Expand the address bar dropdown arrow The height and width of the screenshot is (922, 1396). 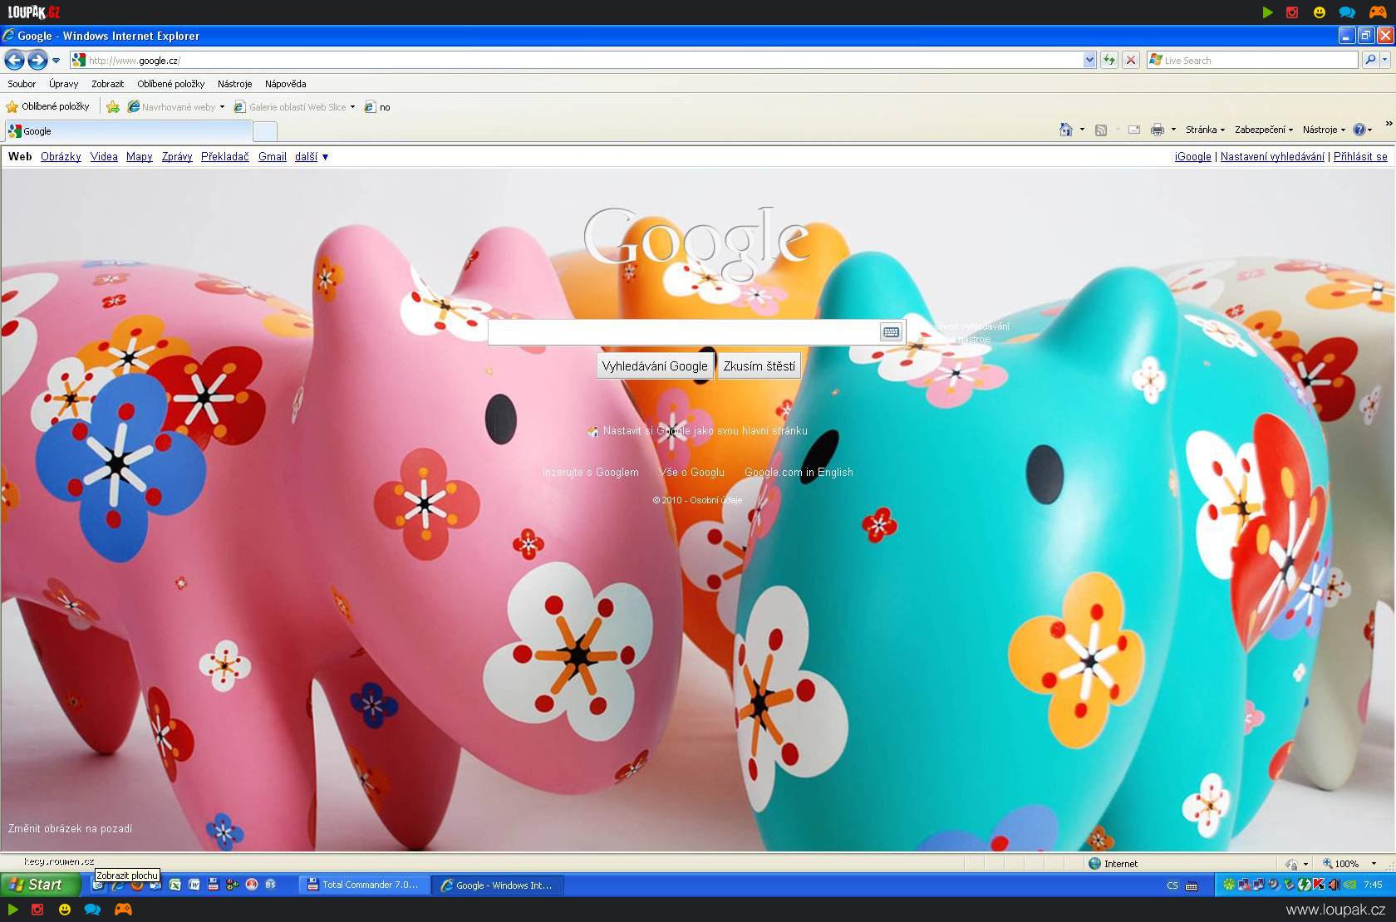1089,60
